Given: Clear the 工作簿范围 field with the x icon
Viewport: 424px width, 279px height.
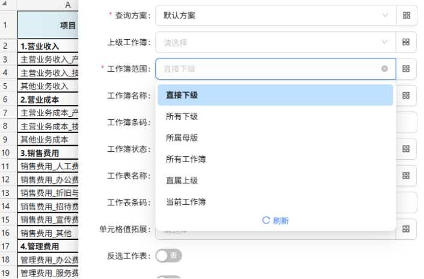Looking at the screenshot, I should [384, 69].
